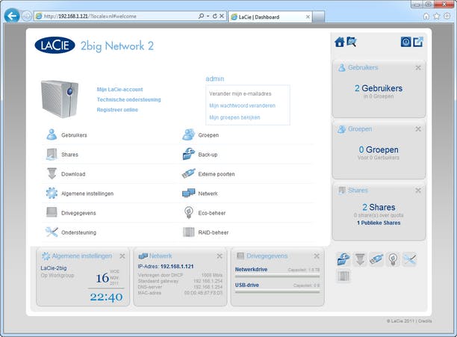Open Back-up from the main menu
The width and height of the screenshot is (457, 337).
click(208, 155)
